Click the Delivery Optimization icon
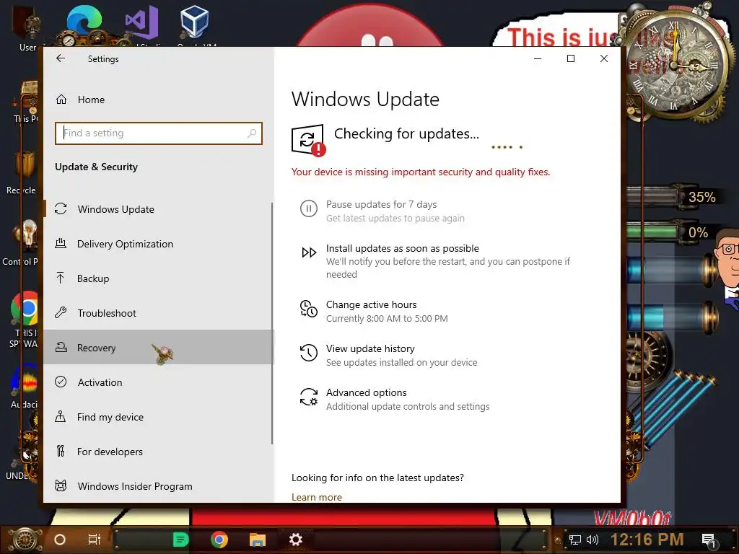This screenshot has height=554, width=739. pos(61,244)
